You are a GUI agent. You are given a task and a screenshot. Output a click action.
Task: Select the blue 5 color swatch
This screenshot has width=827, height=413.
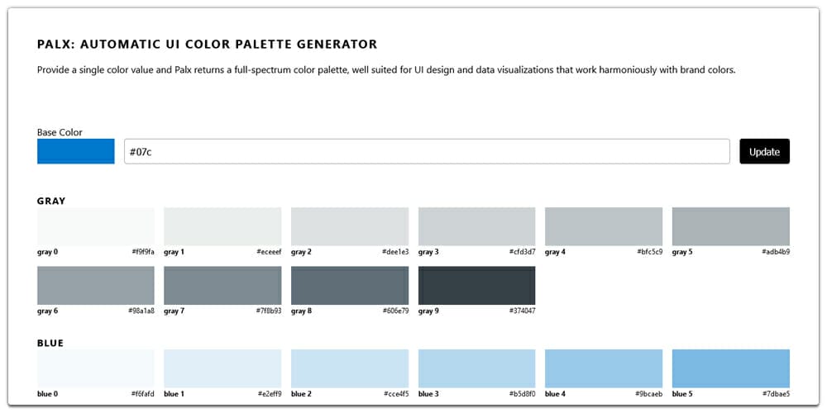coord(731,368)
